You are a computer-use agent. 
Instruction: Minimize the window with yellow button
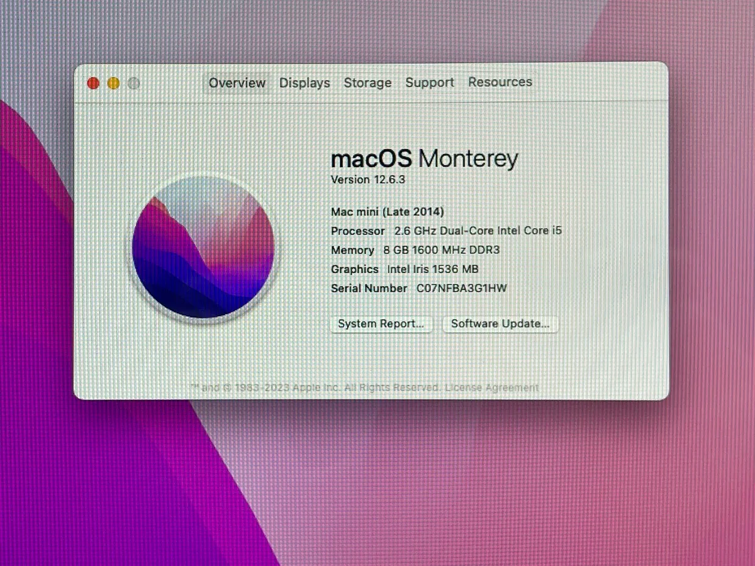pyautogui.click(x=113, y=83)
